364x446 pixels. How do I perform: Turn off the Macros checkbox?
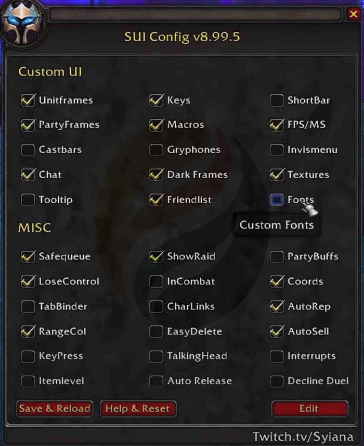(x=157, y=125)
